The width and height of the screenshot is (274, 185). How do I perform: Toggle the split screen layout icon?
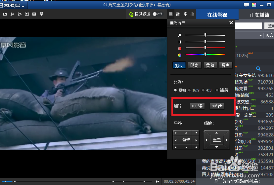[34, 14]
